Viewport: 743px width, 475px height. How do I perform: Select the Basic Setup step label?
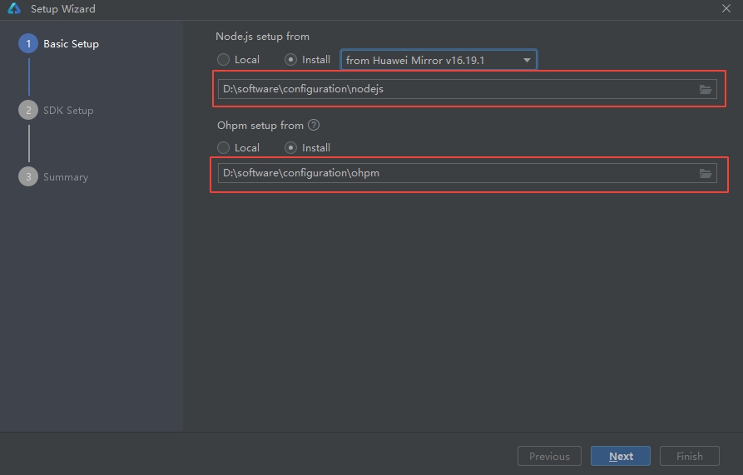(71, 44)
